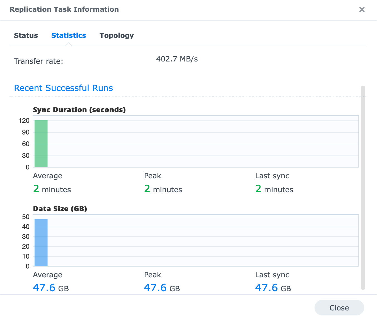Open the Topology tab
This screenshot has height=321, width=377.
(117, 36)
